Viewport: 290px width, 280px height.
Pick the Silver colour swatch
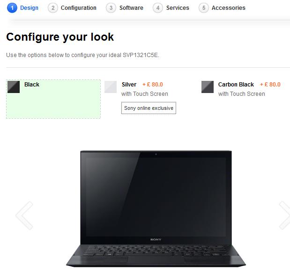(x=111, y=87)
